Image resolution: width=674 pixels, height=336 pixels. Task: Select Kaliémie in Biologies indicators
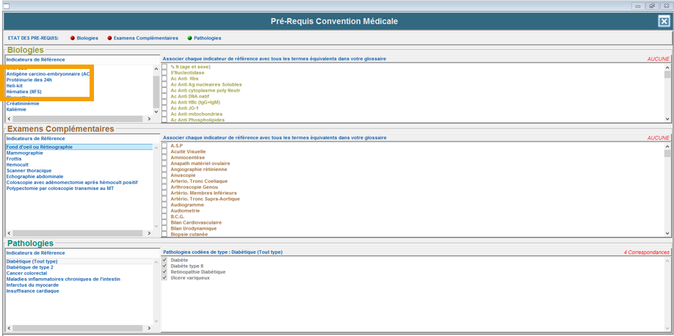tap(16, 109)
